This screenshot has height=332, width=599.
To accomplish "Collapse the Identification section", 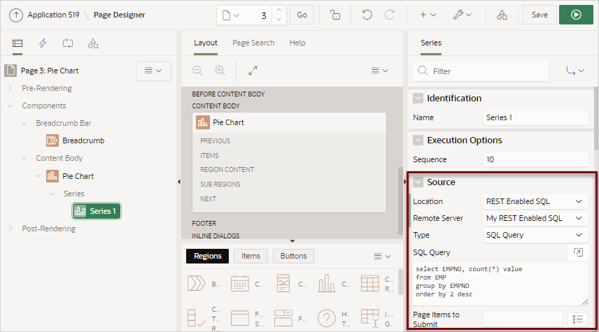I will tap(418, 99).
